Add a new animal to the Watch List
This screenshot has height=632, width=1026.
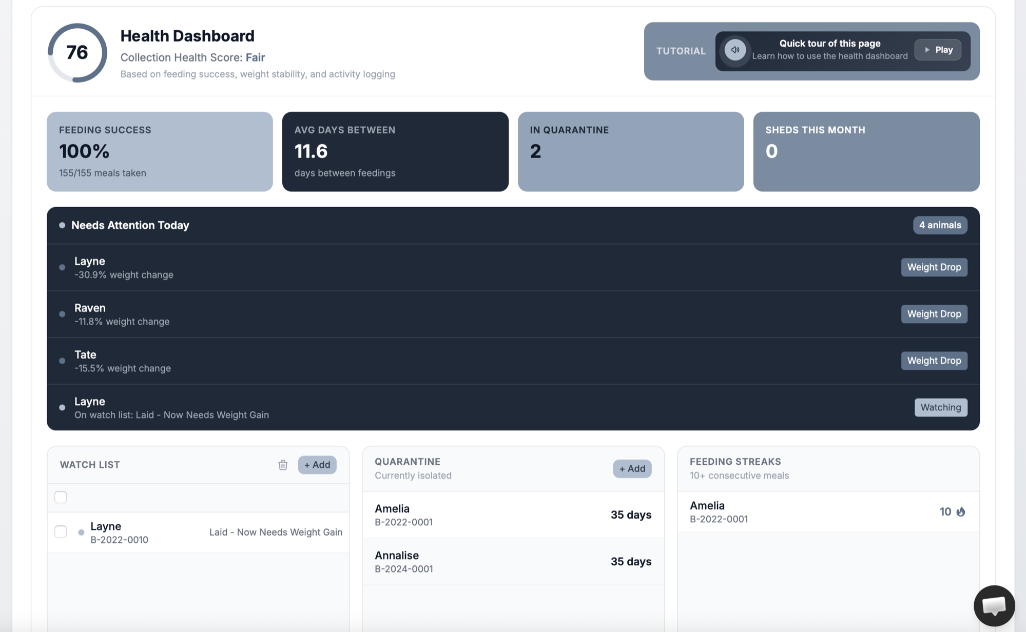(317, 465)
